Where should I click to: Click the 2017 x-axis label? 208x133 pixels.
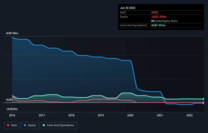pyautogui.click(x=42, y=115)
